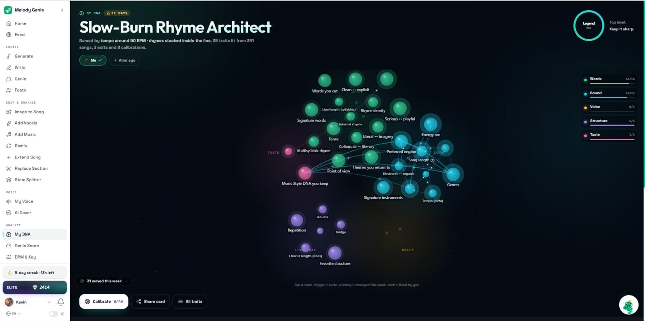Image resolution: width=645 pixels, height=321 pixels.
Task: Click the Stem Splitter layers icon
Action: click(x=9, y=180)
